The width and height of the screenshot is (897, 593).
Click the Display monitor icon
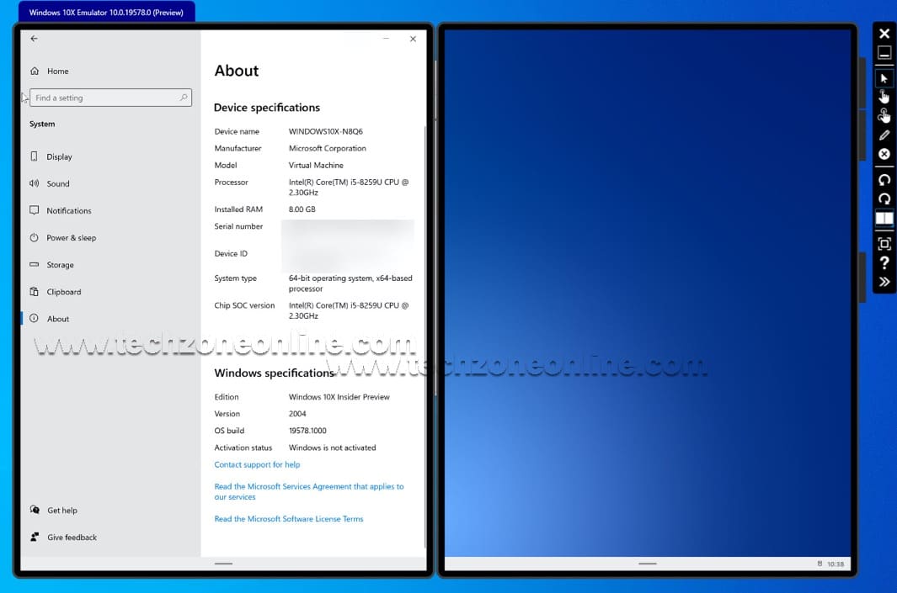[35, 156]
